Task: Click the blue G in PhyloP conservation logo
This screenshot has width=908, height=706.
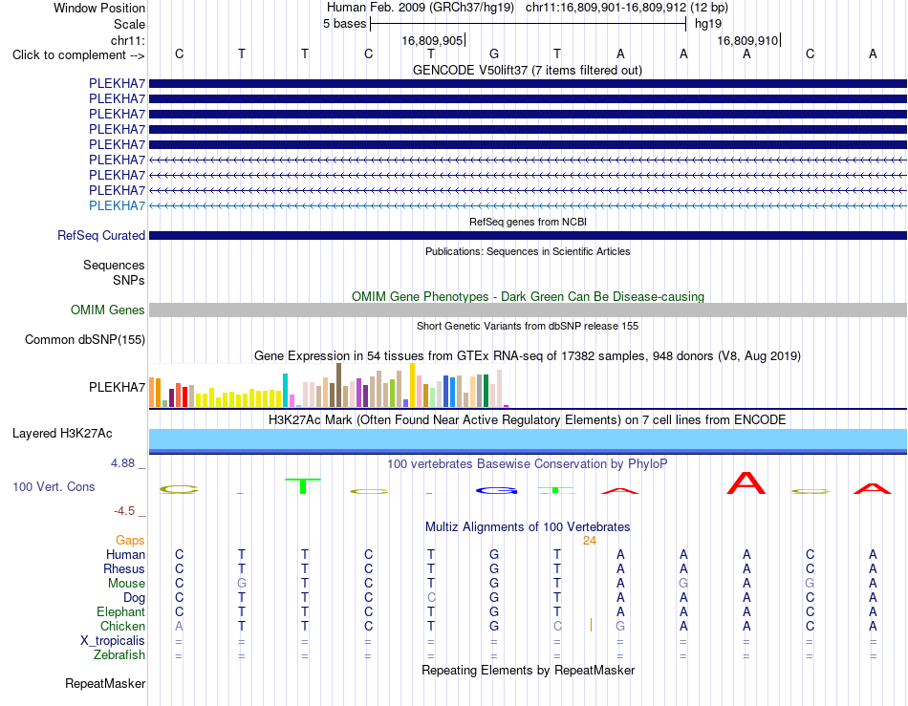Action: pos(496,491)
